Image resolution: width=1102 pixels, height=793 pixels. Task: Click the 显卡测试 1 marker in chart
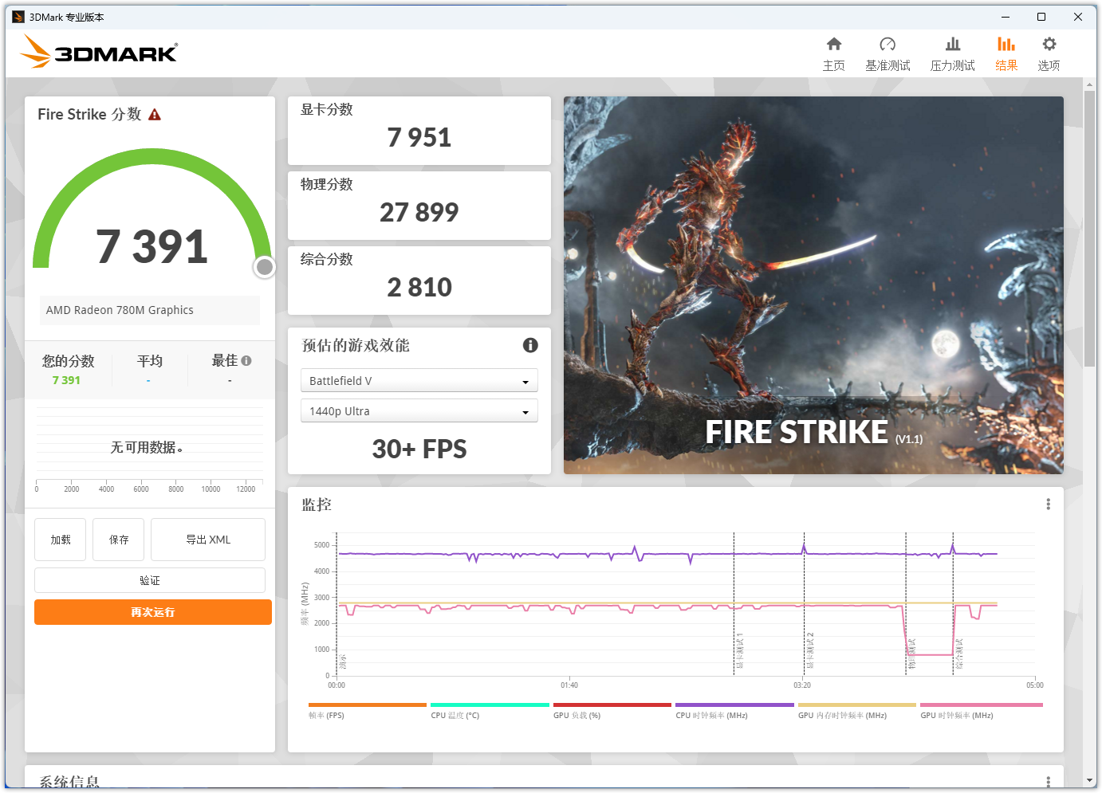(x=739, y=651)
